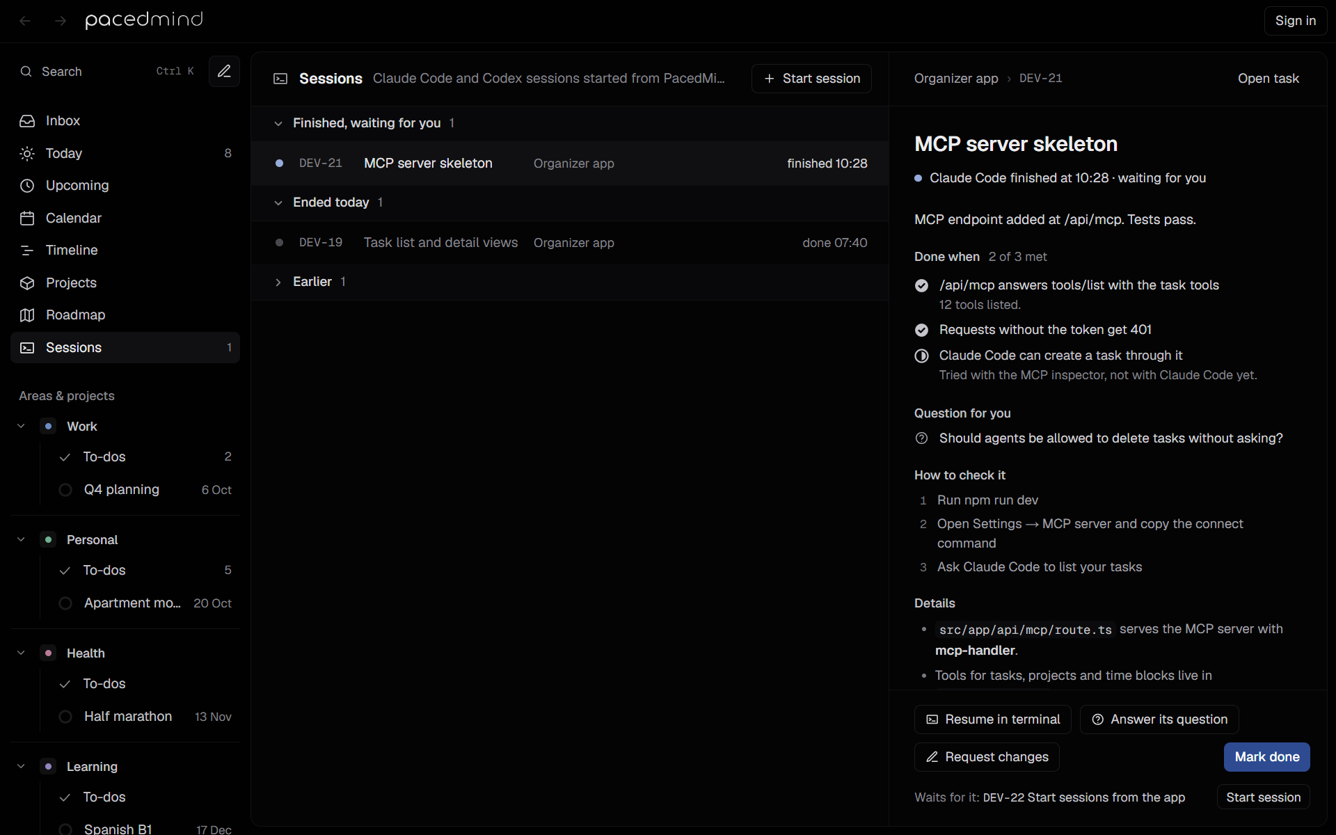Viewport: 1336px width, 835px height.
Task: Check the Half marathon project circle
Action: tap(65, 717)
